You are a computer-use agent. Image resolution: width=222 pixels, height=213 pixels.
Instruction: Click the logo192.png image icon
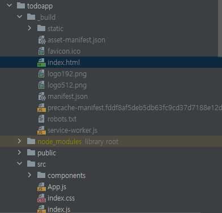41,73
